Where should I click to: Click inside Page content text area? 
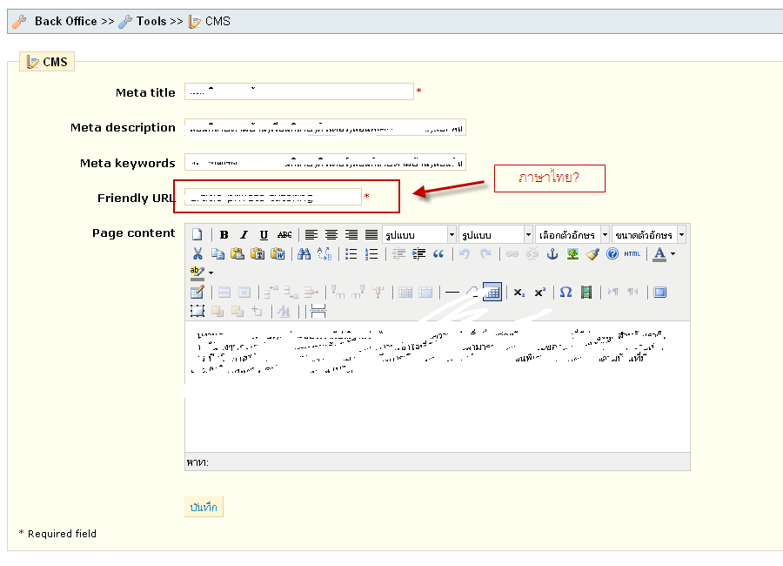click(x=438, y=386)
